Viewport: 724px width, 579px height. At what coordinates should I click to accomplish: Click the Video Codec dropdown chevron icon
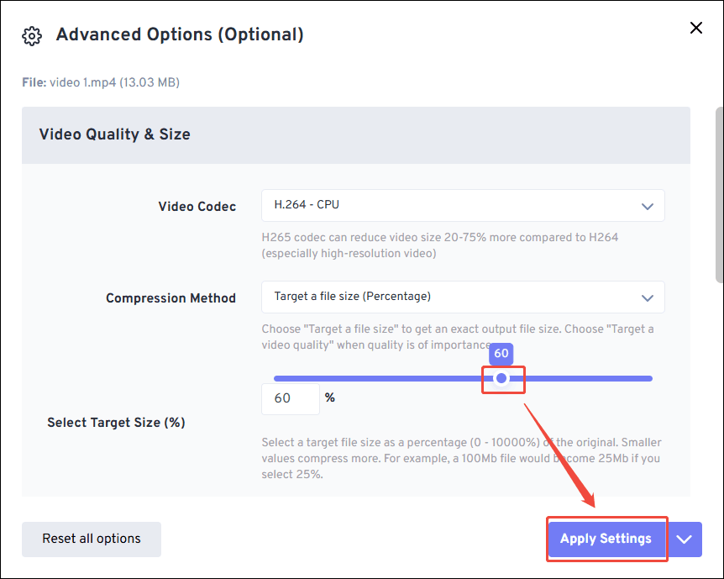coord(648,205)
